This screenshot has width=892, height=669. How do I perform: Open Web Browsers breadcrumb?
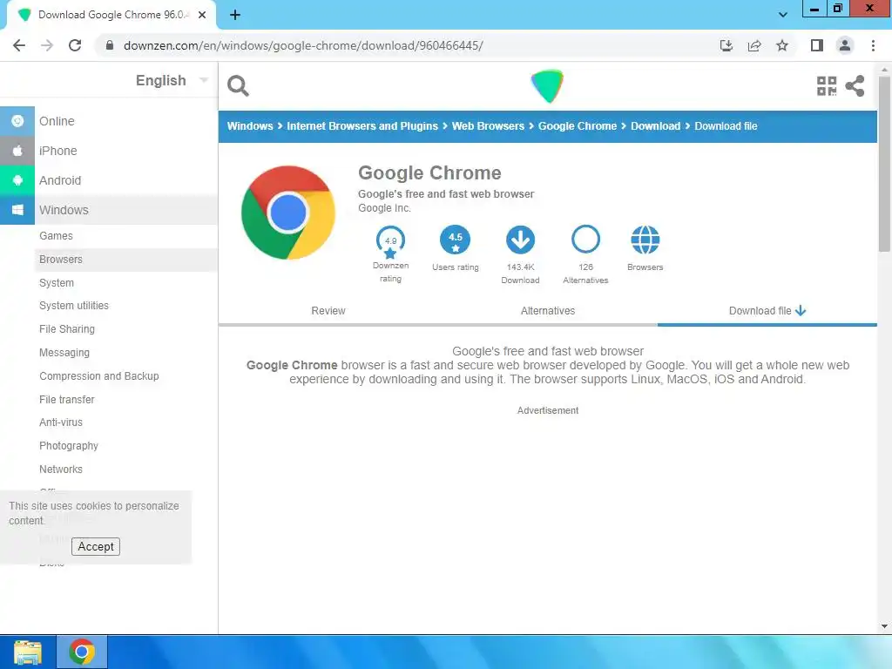[x=488, y=126]
